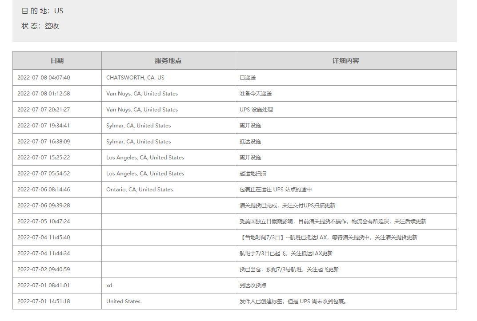
Task: Click the 抵达设施 detail cell
Action: coord(250,142)
